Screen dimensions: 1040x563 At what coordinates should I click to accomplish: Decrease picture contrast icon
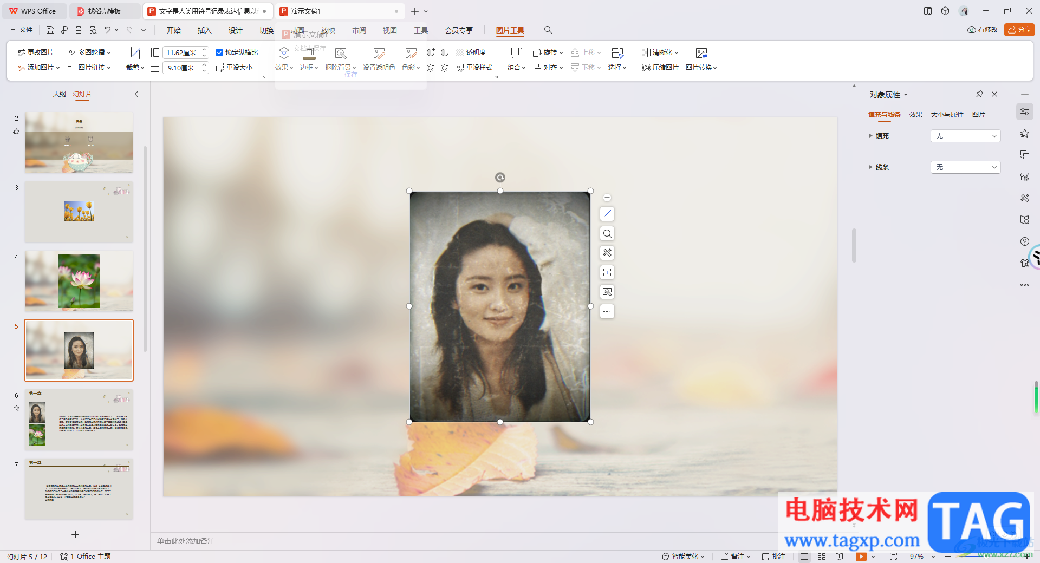click(x=445, y=53)
